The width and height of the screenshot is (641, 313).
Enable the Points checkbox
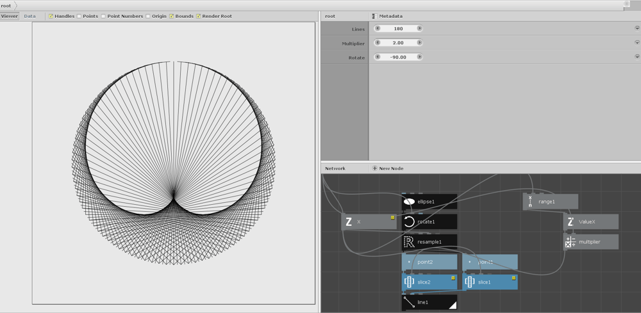pos(79,17)
